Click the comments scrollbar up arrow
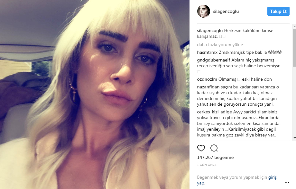This screenshot has height=189, width=296. tap(294, 27)
